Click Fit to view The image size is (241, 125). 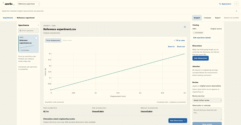(x=179, y=40)
